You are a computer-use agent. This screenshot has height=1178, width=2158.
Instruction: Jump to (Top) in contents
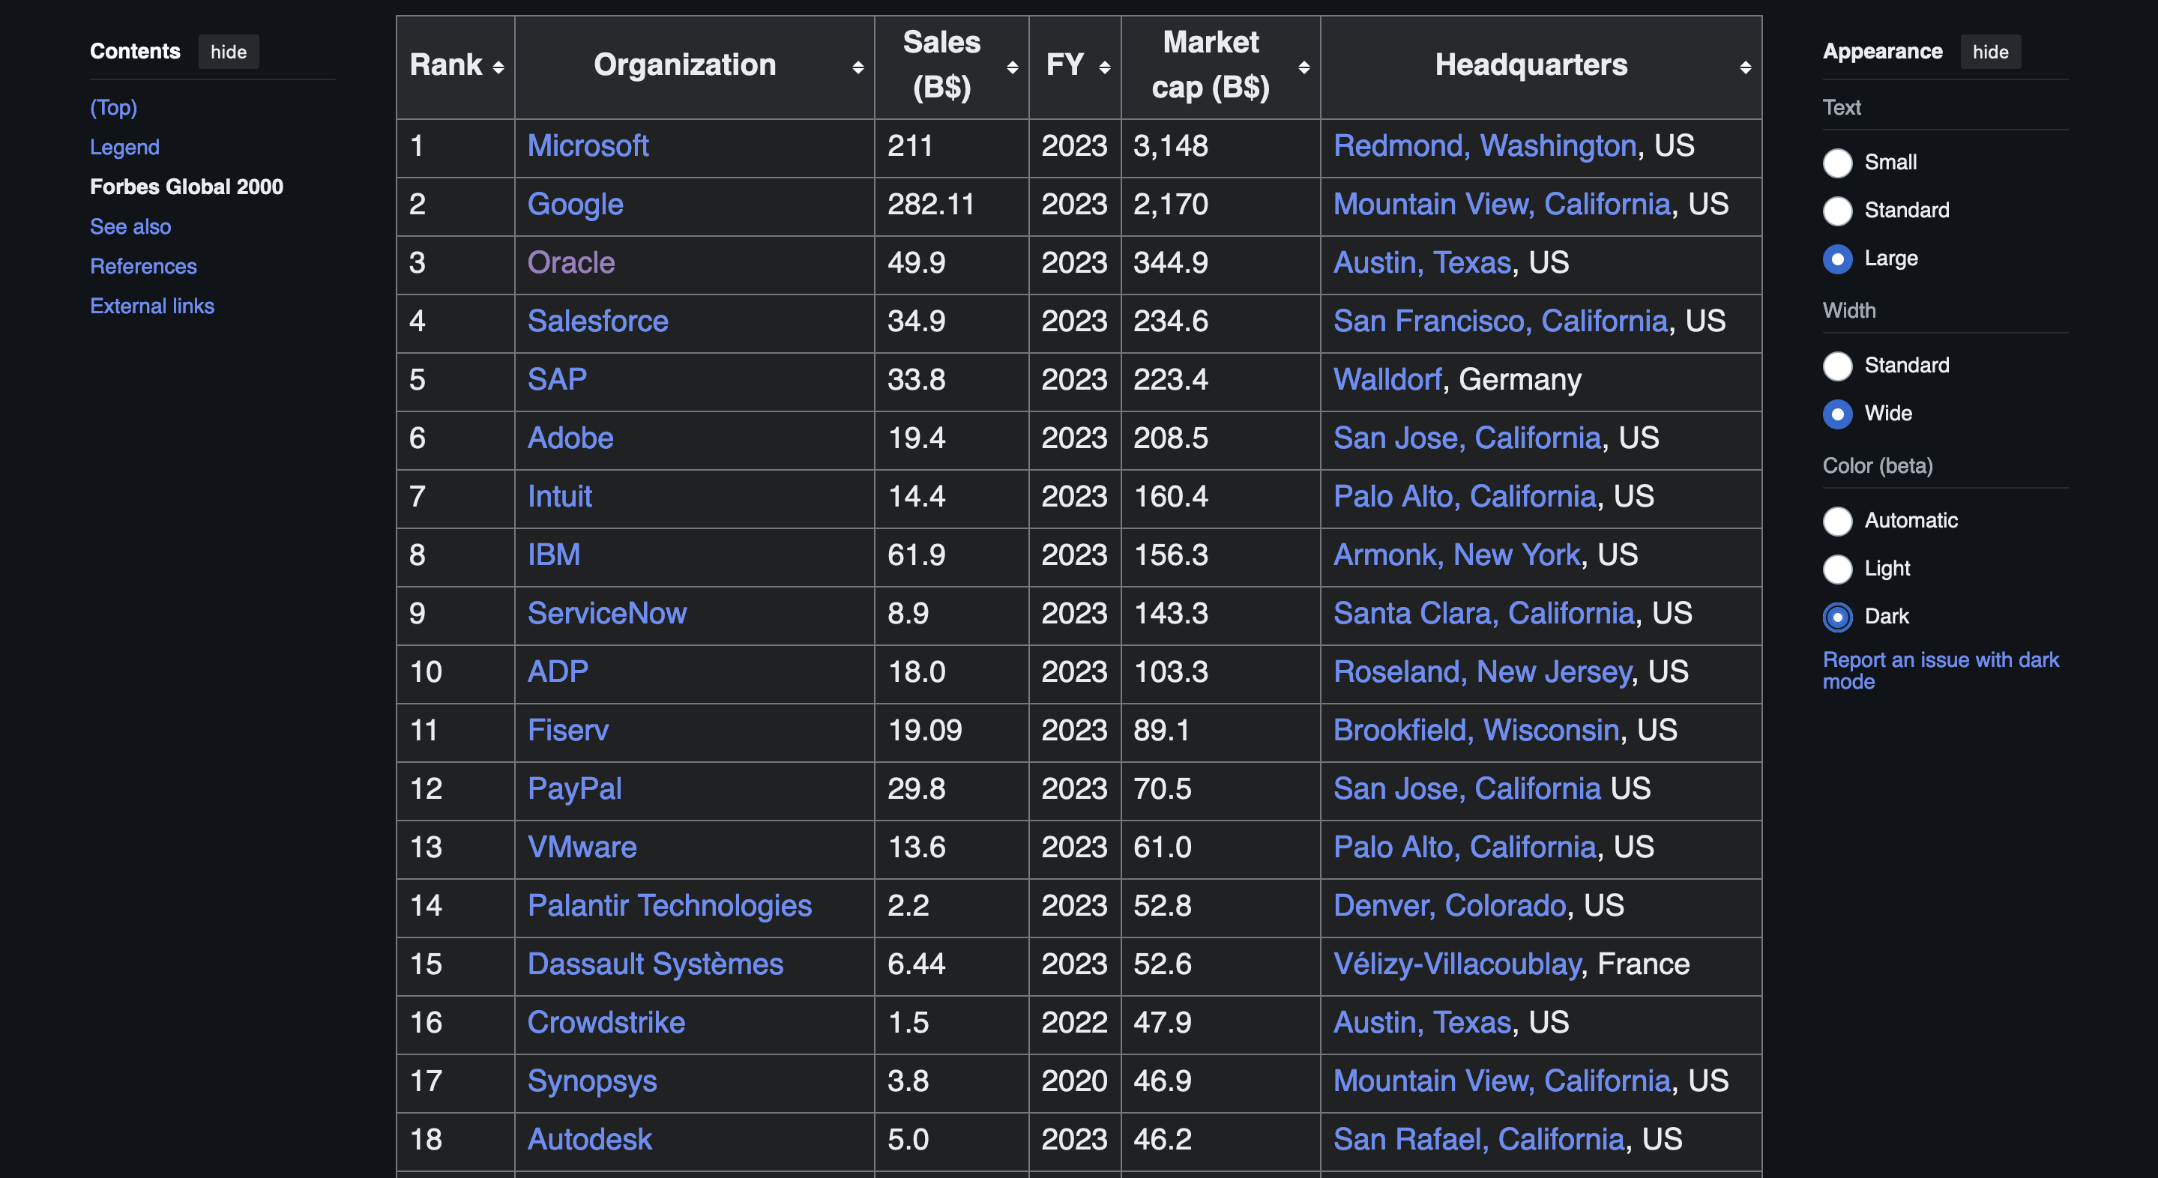(x=114, y=107)
